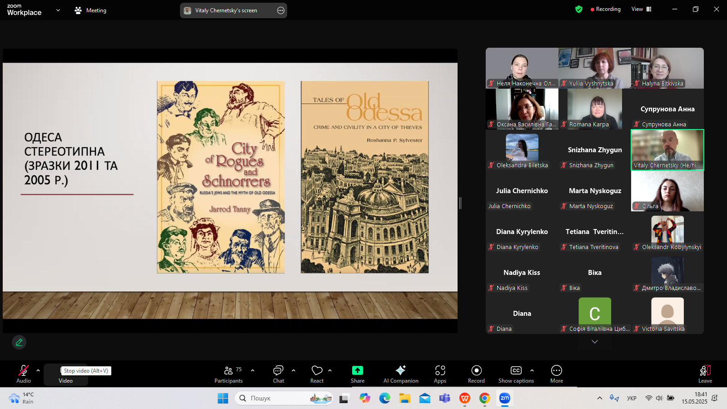Open AI Companion
Screen dimensions: 727x409
click(x=400, y=374)
